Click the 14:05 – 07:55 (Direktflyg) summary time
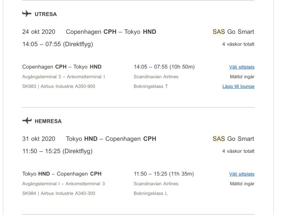Image resolution: width=287 pixels, height=215 pixels. point(58,44)
